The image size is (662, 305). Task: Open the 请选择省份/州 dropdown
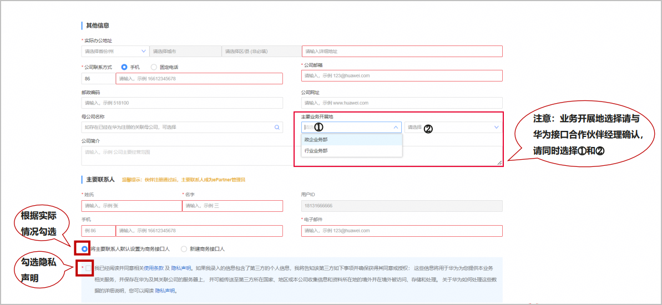[115, 51]
